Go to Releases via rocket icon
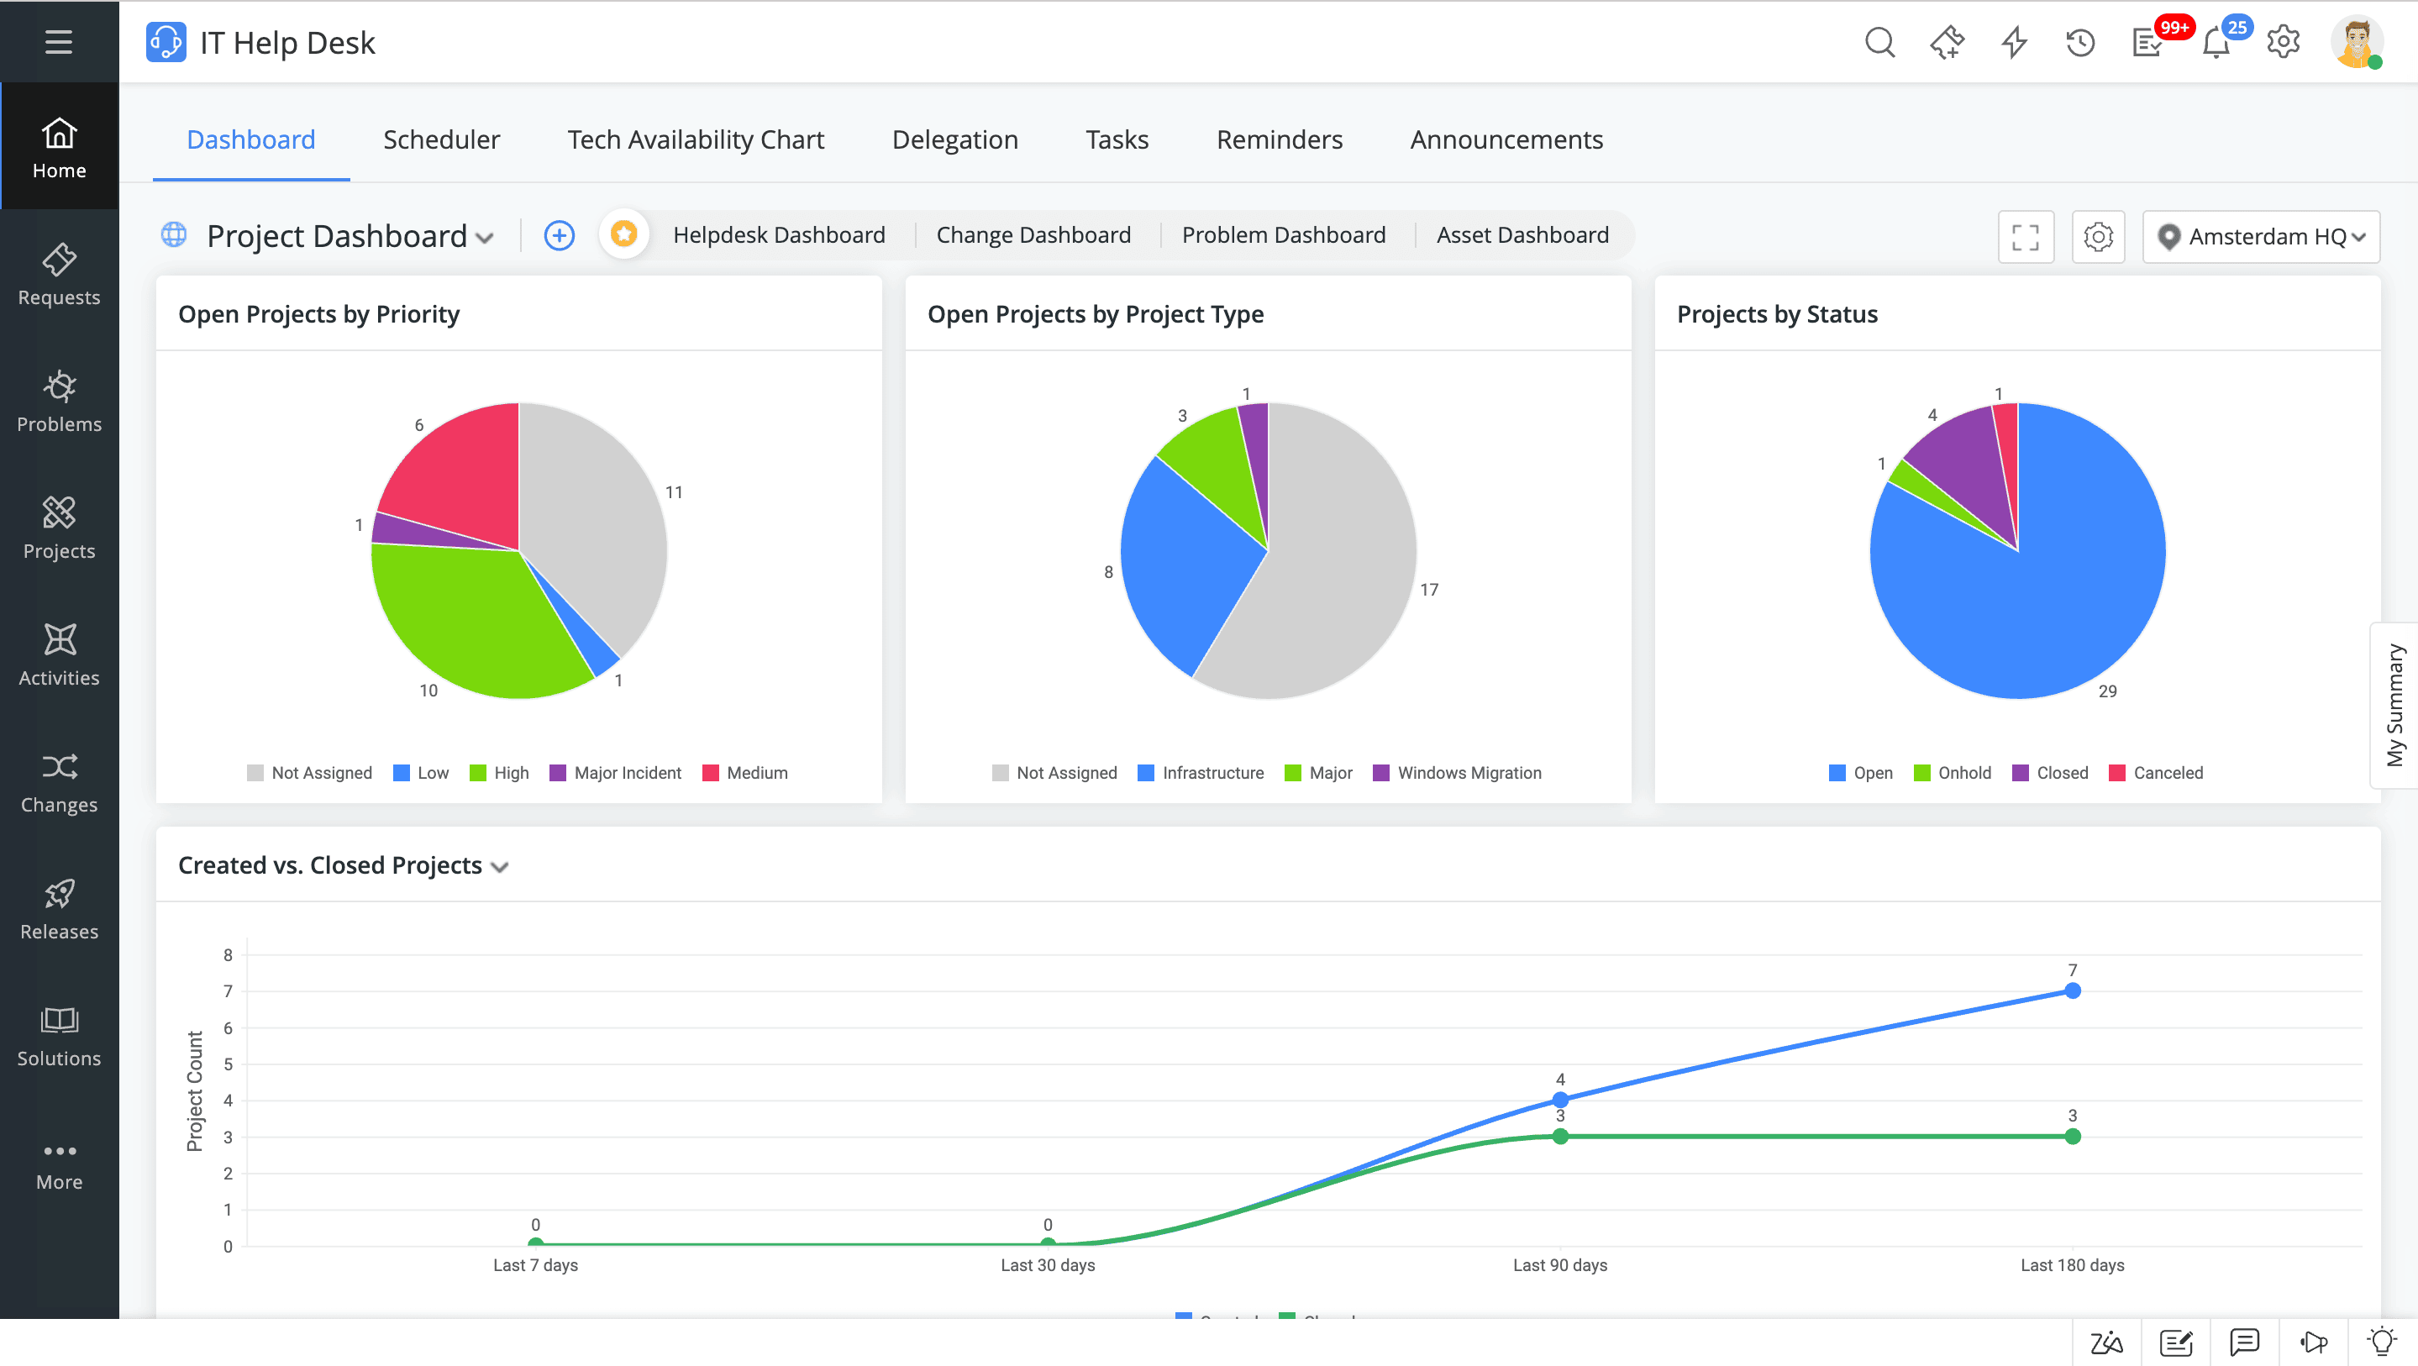This screenshot has width=2418, height=1366. (59, 893)
